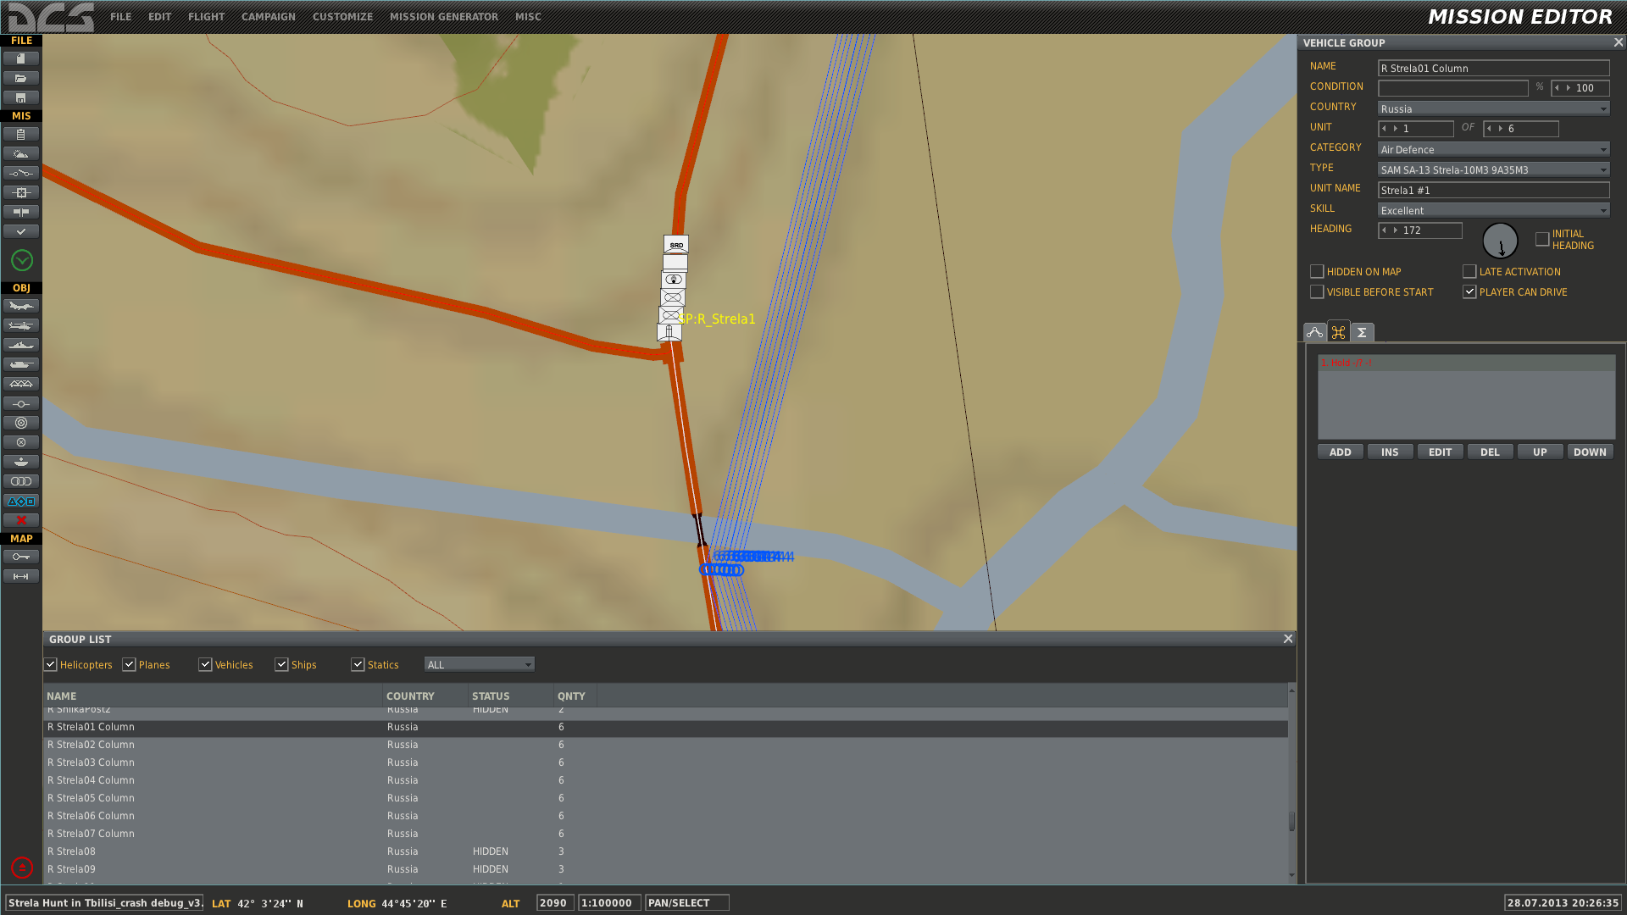Open the FLIGHT menu

(206, 17)
